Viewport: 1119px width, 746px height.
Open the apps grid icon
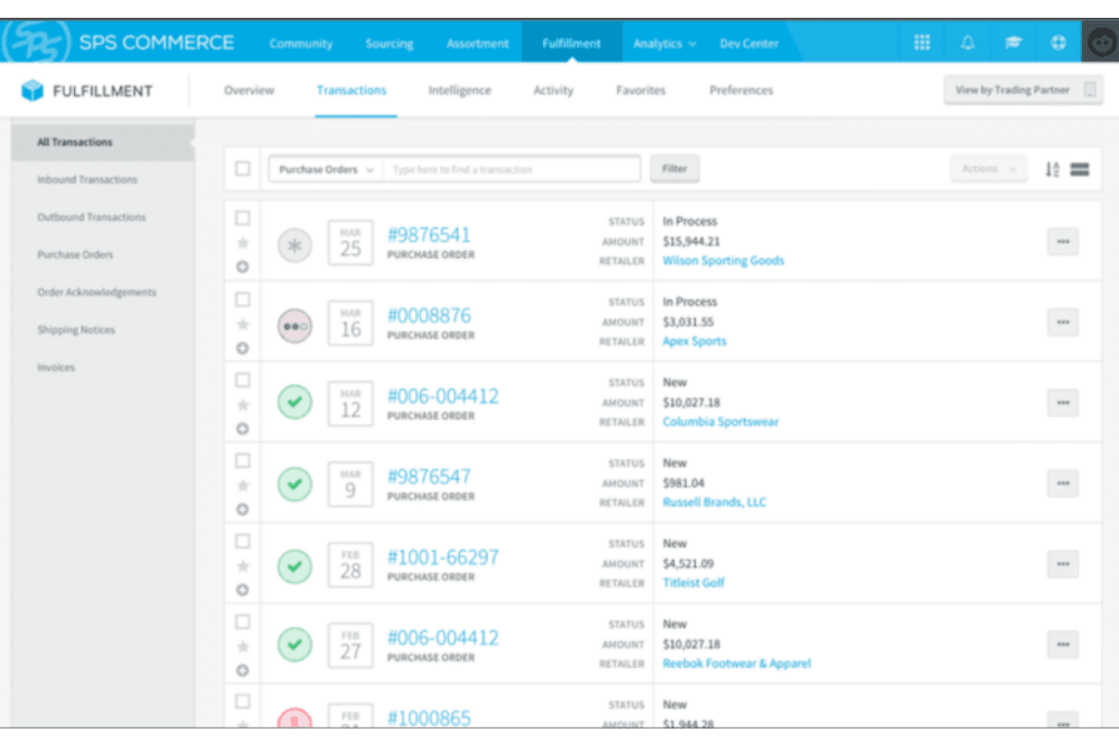(x=922, y=42)
